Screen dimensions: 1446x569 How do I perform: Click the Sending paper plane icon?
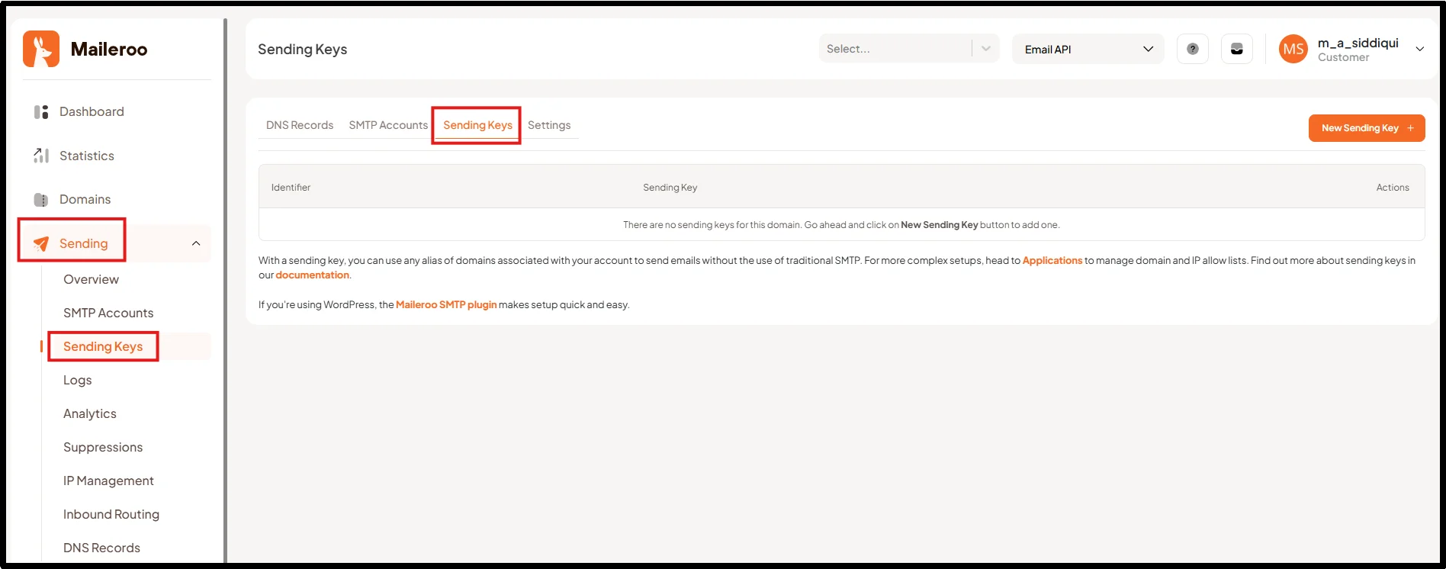[x=41, y=244]
